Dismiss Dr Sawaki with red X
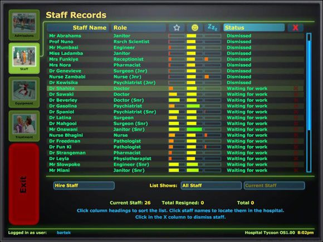Screen dimensions: 323x242 tap(296, 94)
